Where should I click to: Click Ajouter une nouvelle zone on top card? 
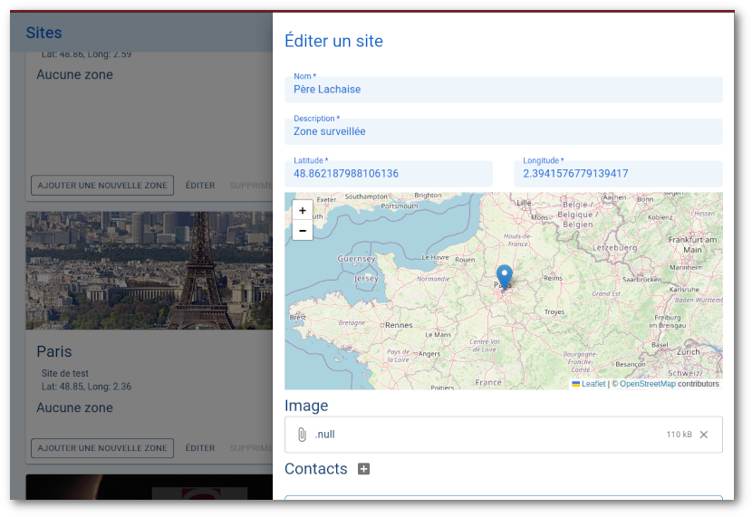pyautogui.click(x=102, y=186)
